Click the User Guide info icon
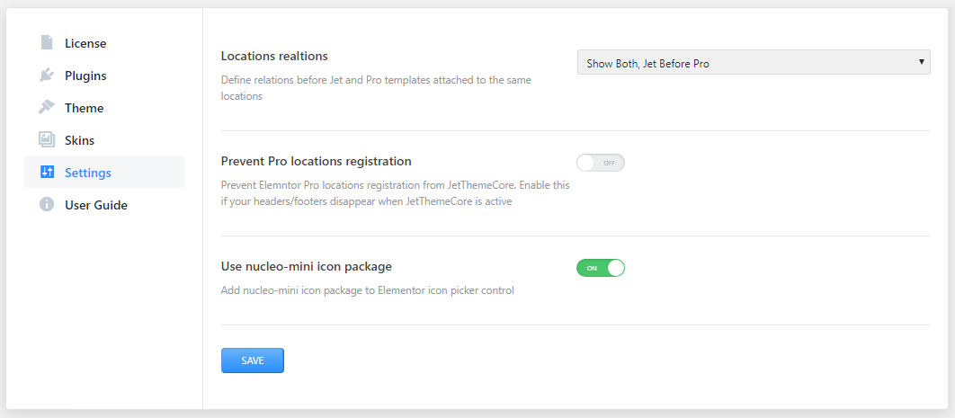955x418 pixels. [x=47, y=204]
